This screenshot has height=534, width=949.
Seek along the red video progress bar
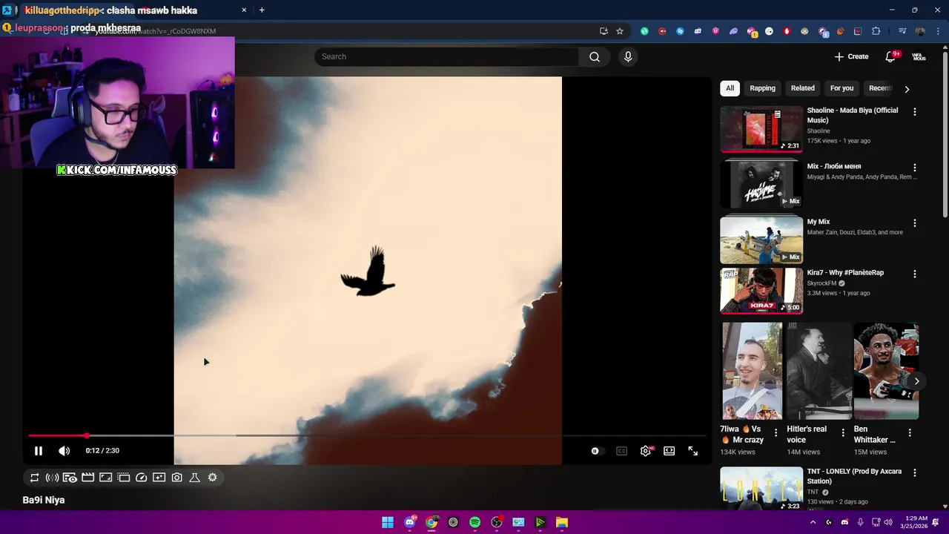tap(367, 435)
